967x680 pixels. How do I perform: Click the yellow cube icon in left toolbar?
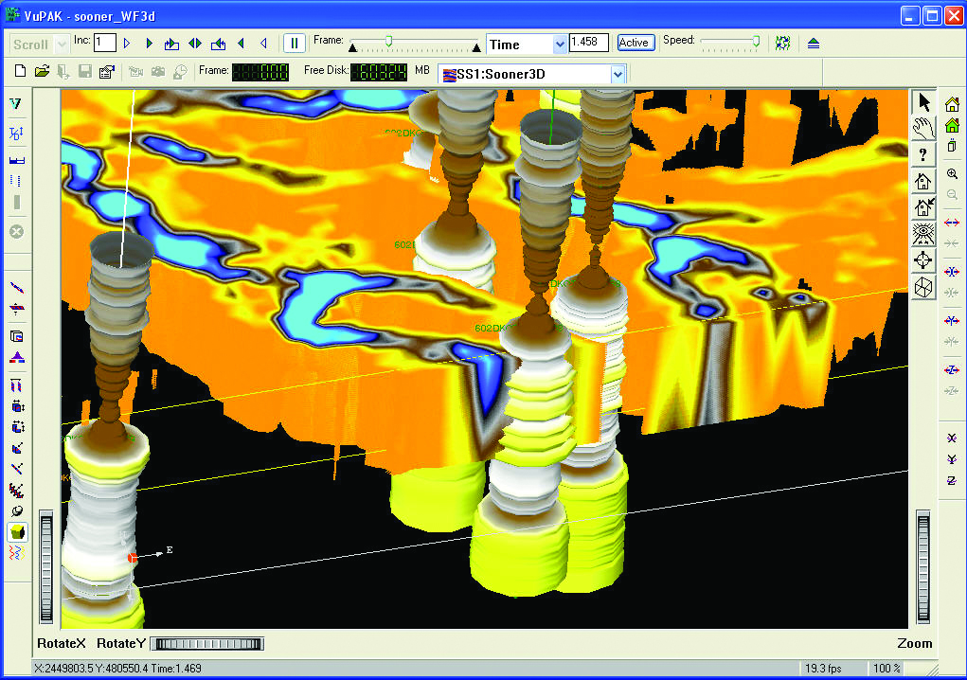17,533
